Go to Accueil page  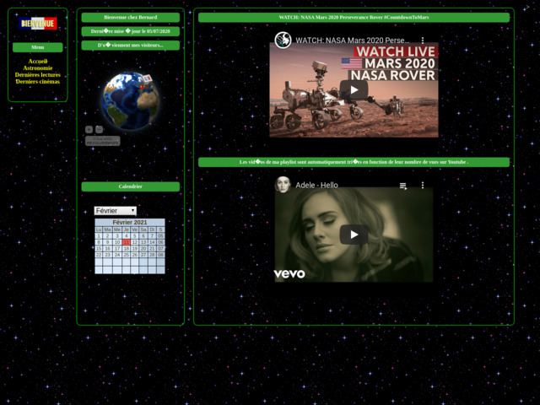(38, 62)
